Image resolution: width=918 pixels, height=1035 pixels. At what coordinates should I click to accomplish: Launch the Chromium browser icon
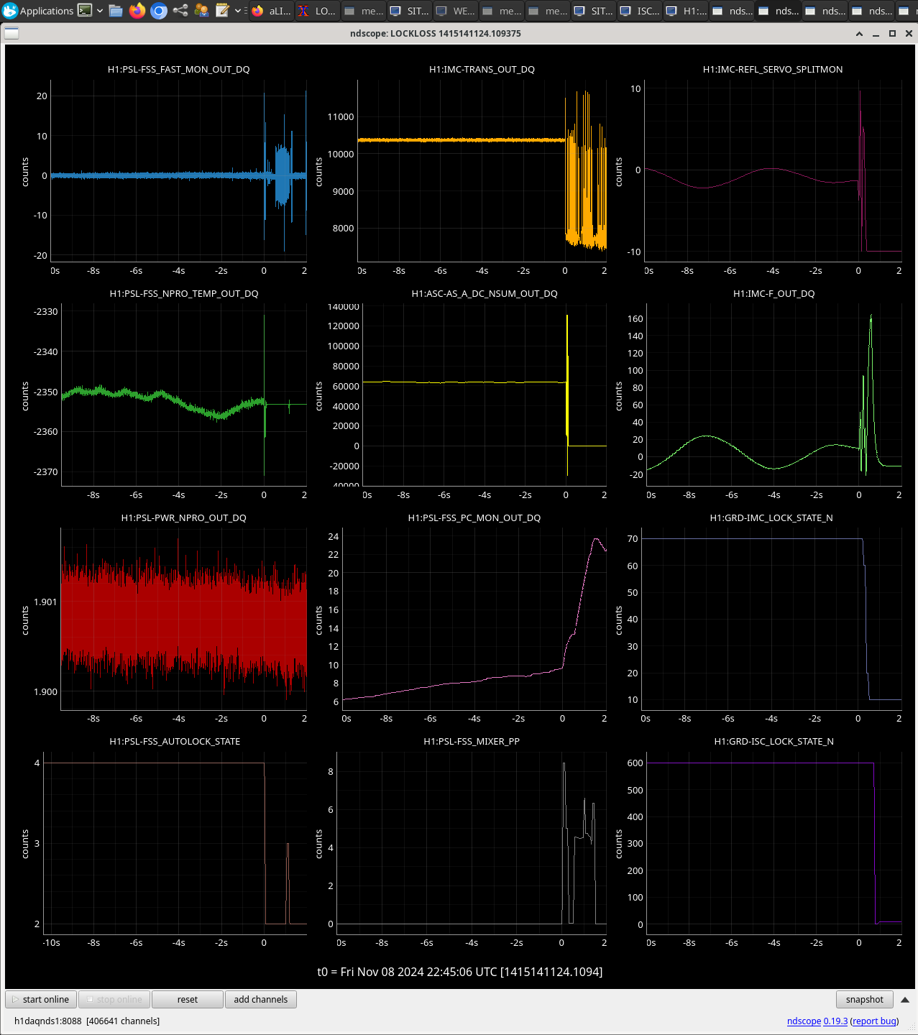(x=159, y=11)
